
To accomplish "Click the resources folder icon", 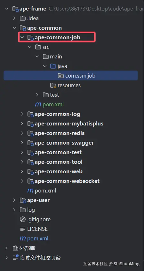I will click(x=53, y=85).
